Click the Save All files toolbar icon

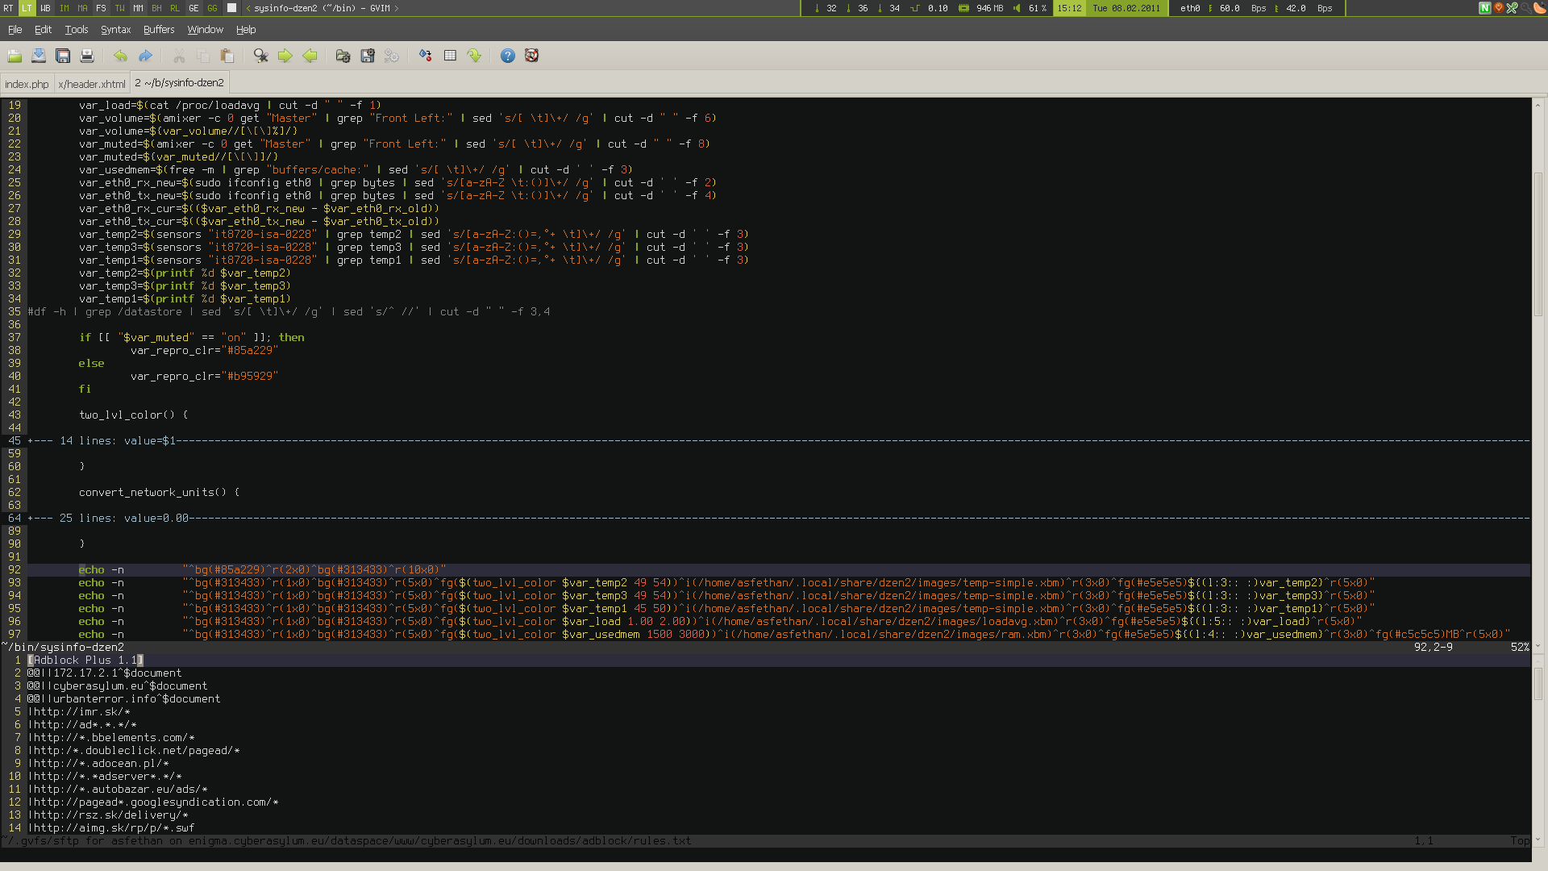63,56
